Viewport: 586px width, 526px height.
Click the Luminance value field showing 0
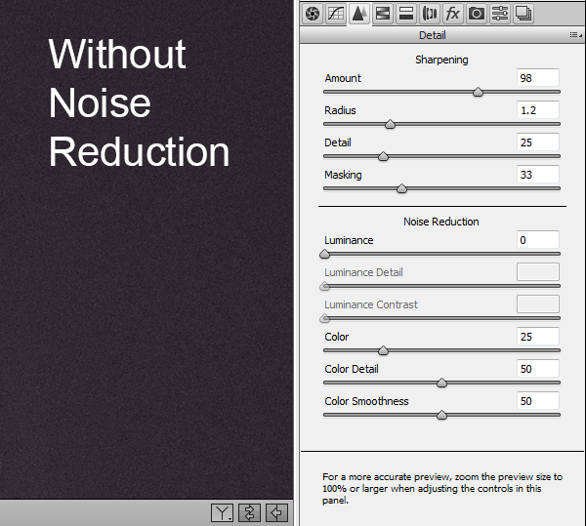tap(538, 240)
